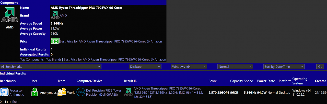Click the Anonymous user name
This screenshot has height=104, width=327.
pyautogui.click(x=48, y=93)
